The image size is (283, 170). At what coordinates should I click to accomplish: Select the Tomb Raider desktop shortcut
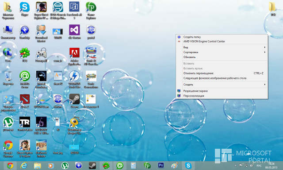point(25,124)
